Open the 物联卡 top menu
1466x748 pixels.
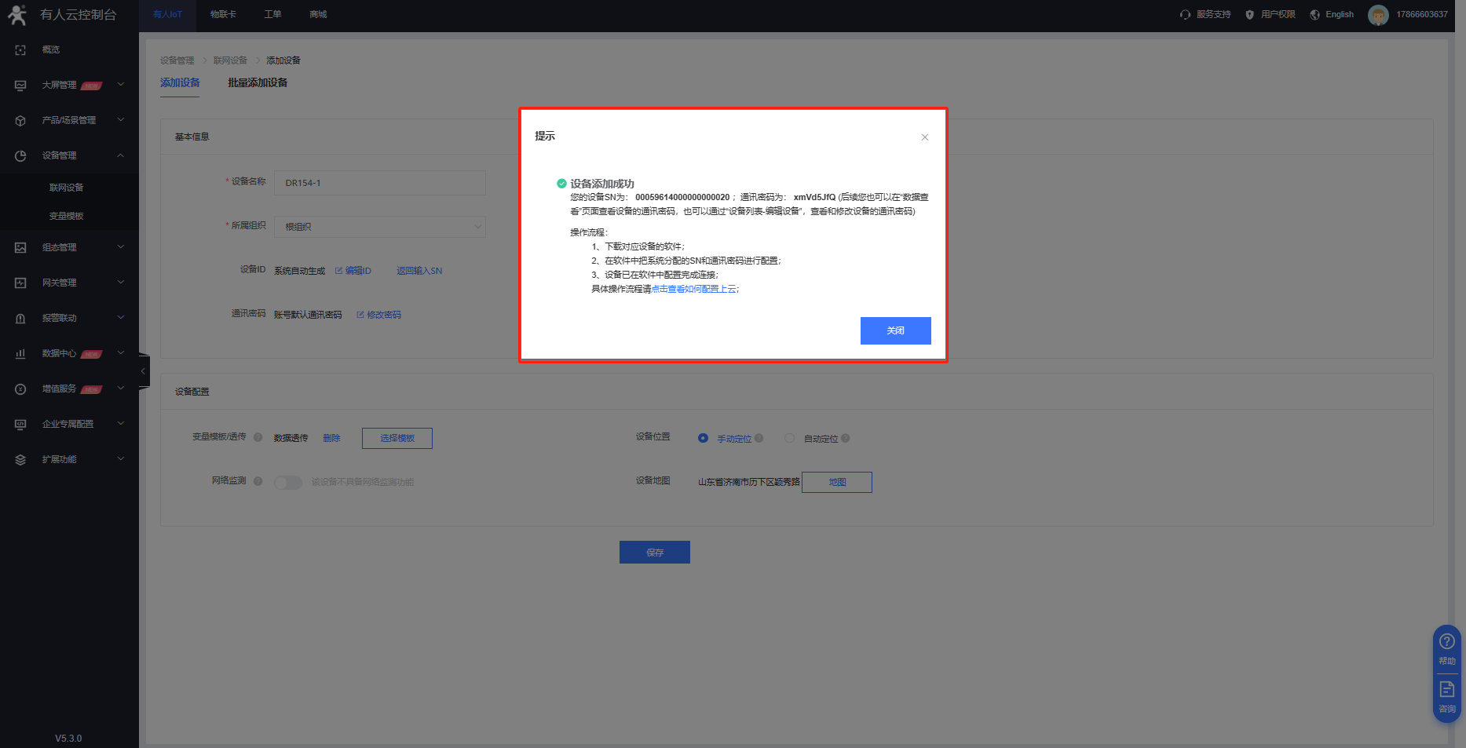[x=223, y=14]
